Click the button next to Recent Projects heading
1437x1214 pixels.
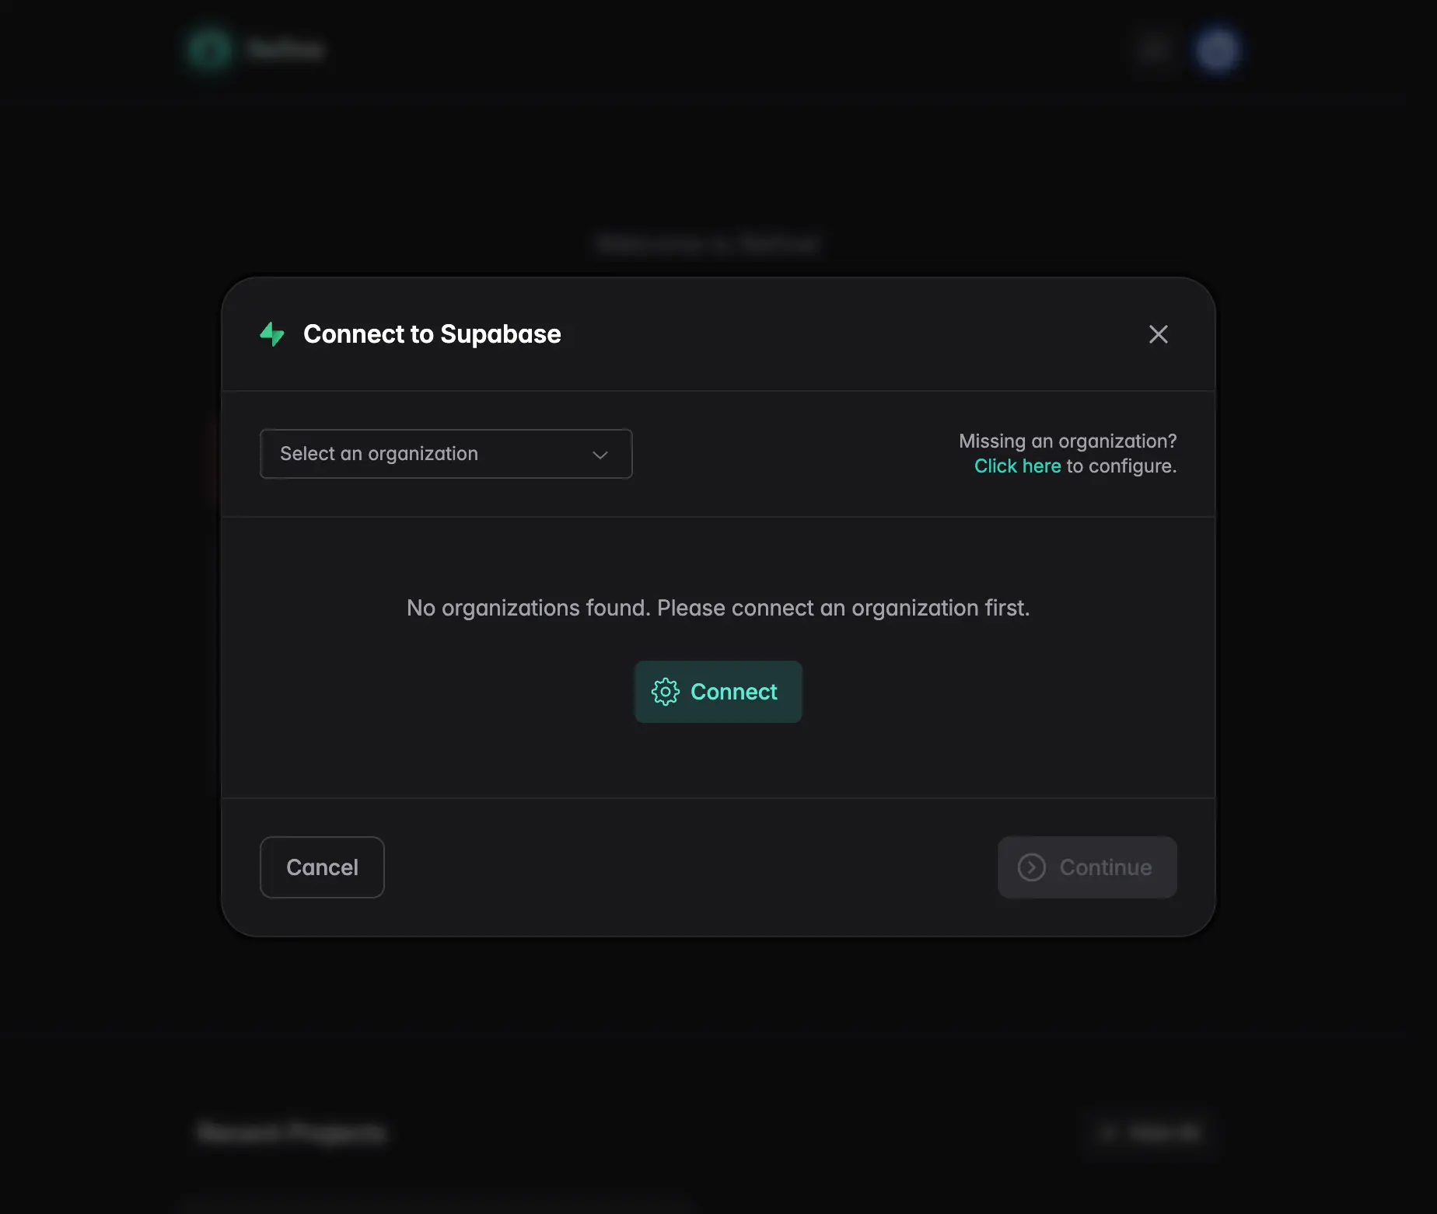point(1152,1132)
